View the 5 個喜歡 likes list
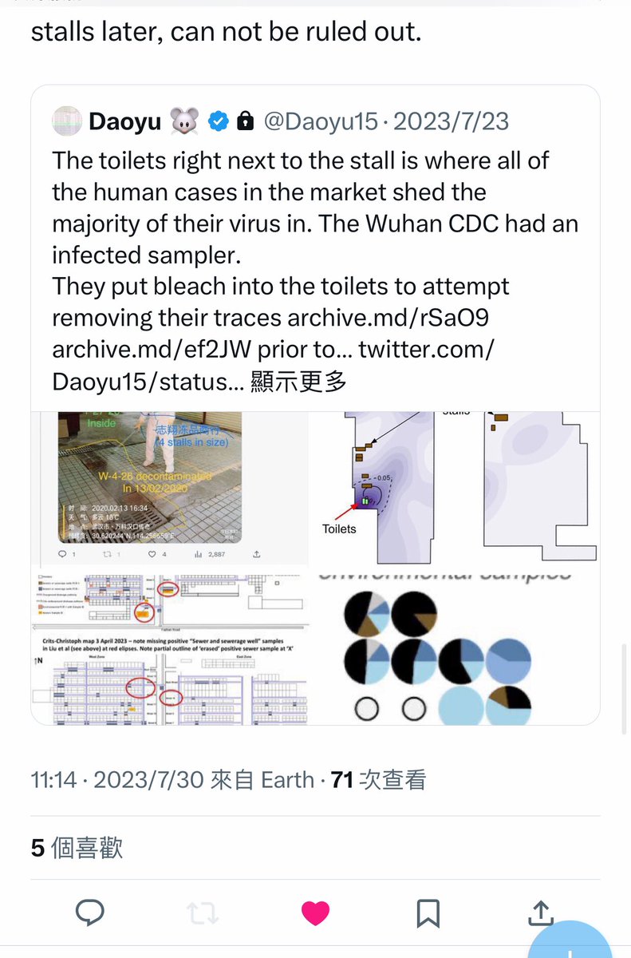Viewport: 631px width, 958px height. pos(77,847)
